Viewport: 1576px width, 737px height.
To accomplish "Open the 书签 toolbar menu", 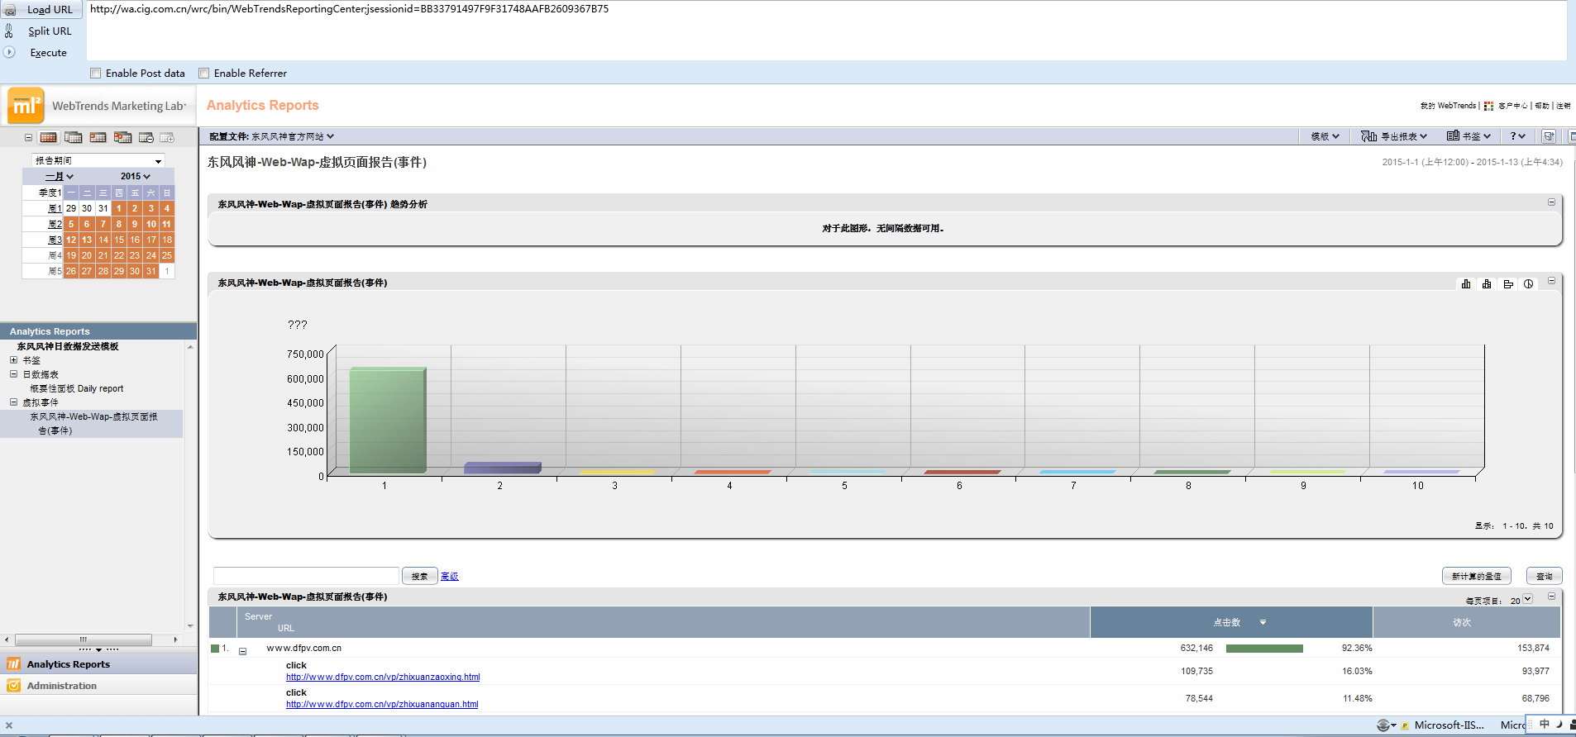I will (x=1469, y=136).
